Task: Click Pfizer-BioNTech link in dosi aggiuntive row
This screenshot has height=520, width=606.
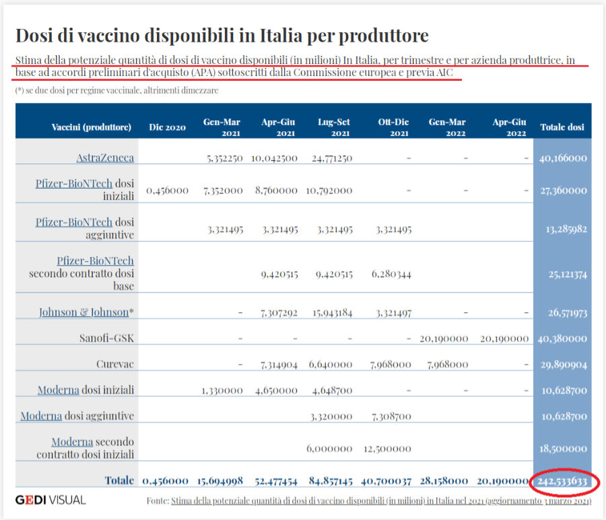Action: (x=74, y=223)
